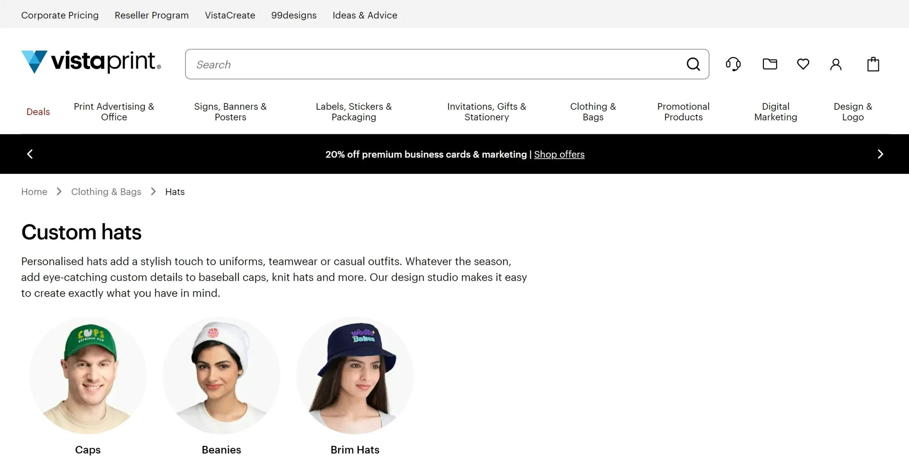Click inside the Search input field
The height and width of the screenshot is (470, 909).
(391, 64)
